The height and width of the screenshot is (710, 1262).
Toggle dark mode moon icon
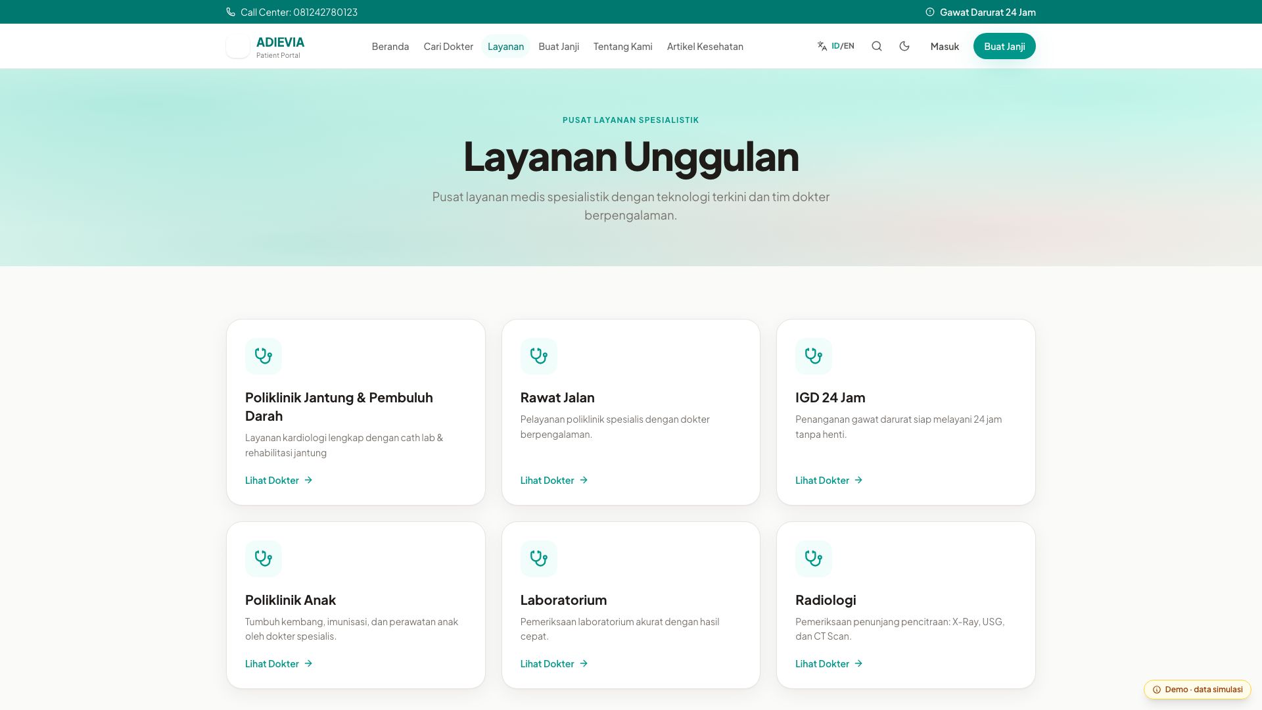click(904, 46)
